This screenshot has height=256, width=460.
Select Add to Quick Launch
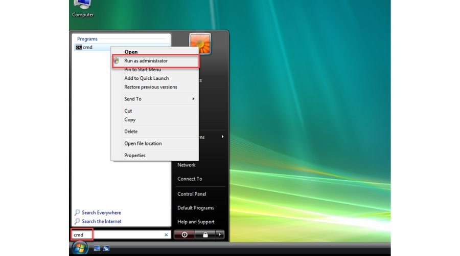[154, 78]
